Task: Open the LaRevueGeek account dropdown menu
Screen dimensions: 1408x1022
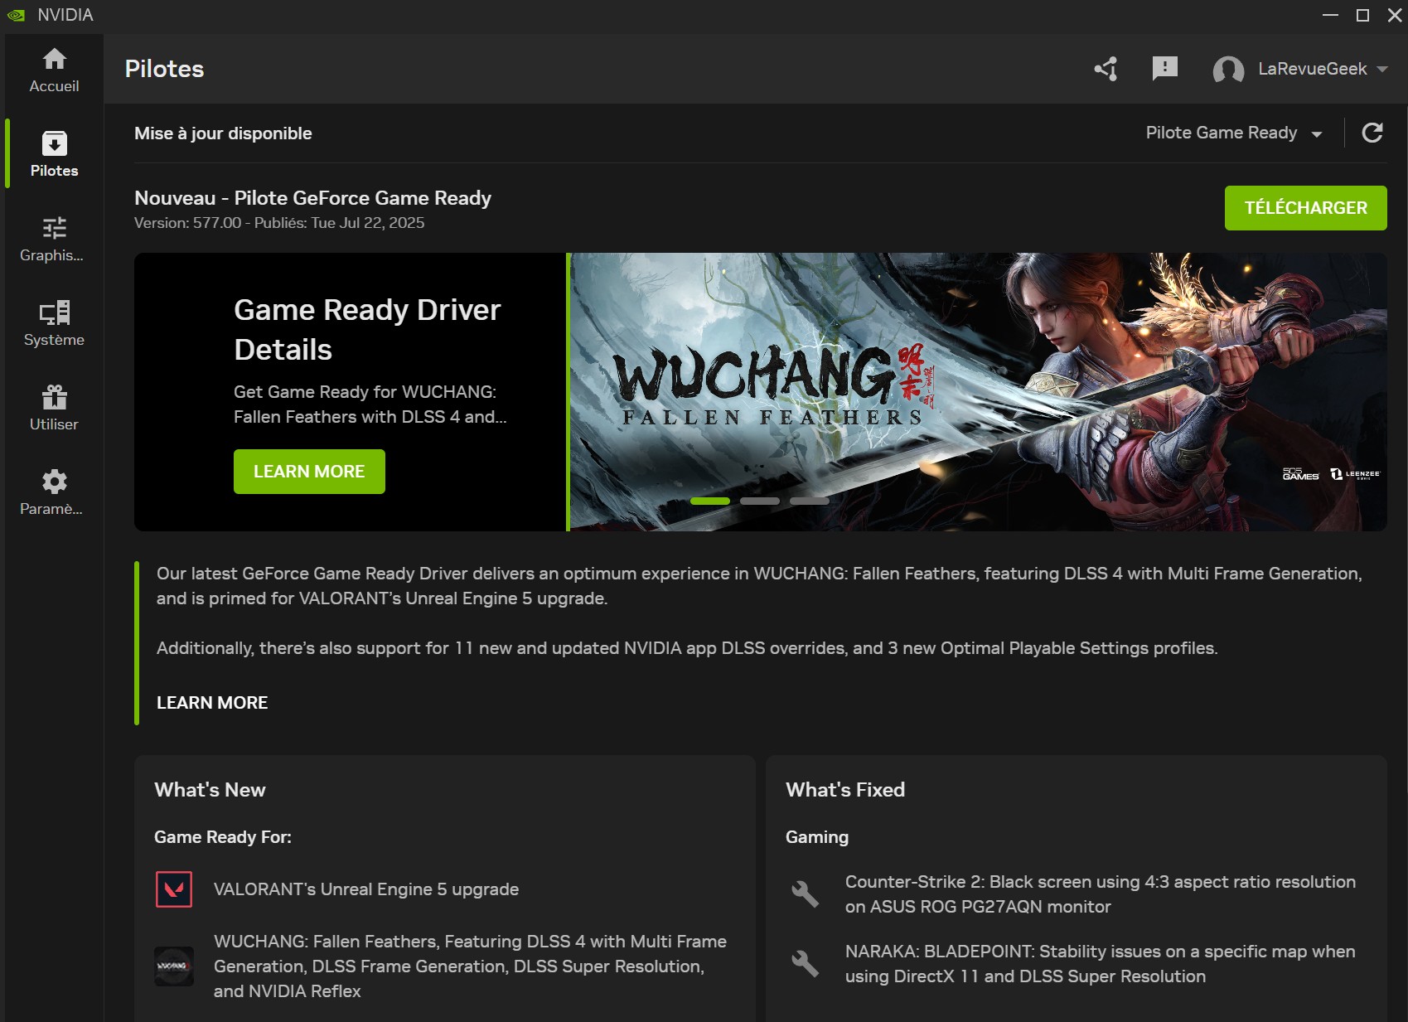Action: click(x=1322, y=70)
